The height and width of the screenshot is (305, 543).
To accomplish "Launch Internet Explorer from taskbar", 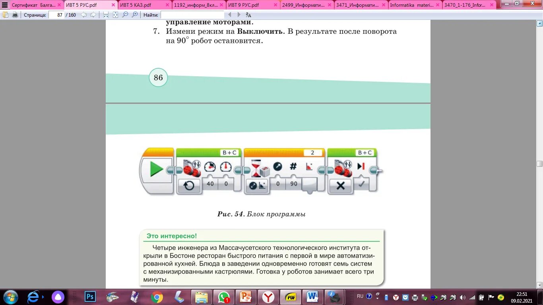I will coord(34,297).
